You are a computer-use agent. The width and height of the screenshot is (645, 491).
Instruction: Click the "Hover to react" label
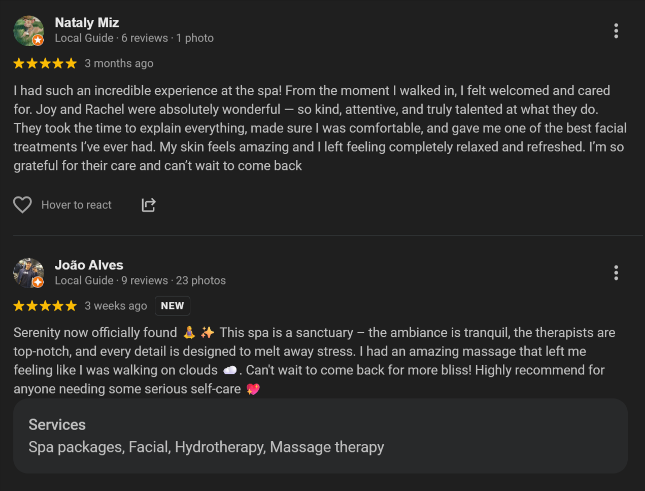(77, 205)
